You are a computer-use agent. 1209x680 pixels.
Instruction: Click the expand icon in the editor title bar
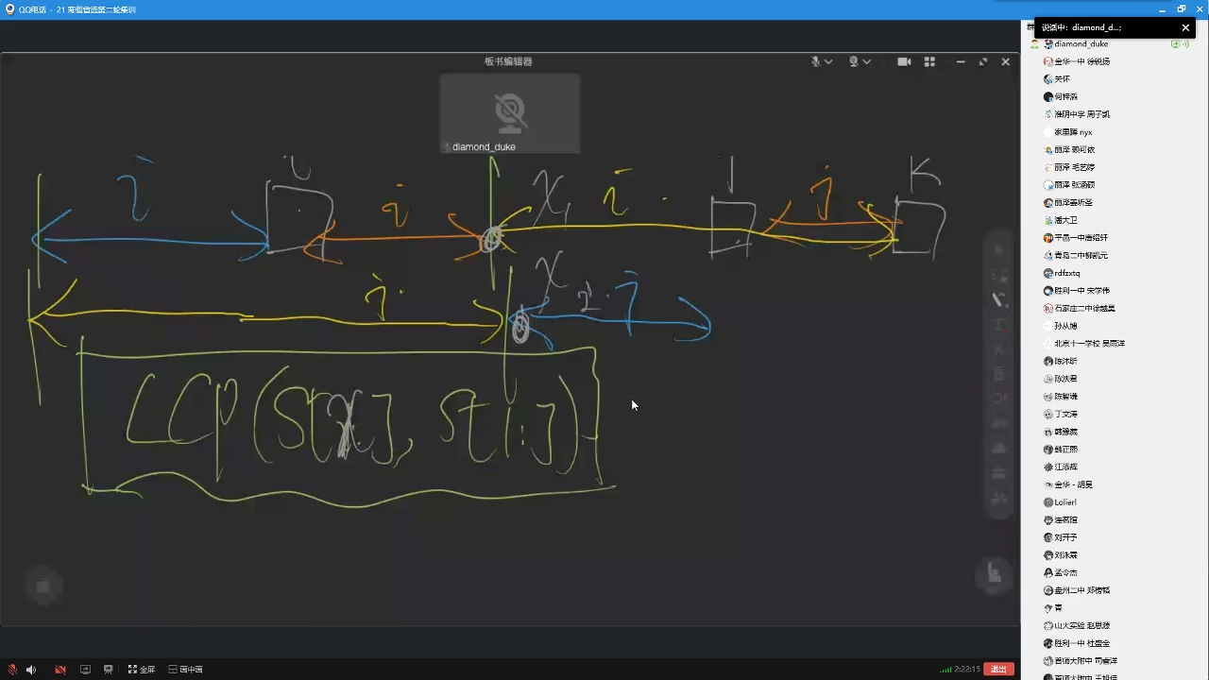tap(983, 61)
